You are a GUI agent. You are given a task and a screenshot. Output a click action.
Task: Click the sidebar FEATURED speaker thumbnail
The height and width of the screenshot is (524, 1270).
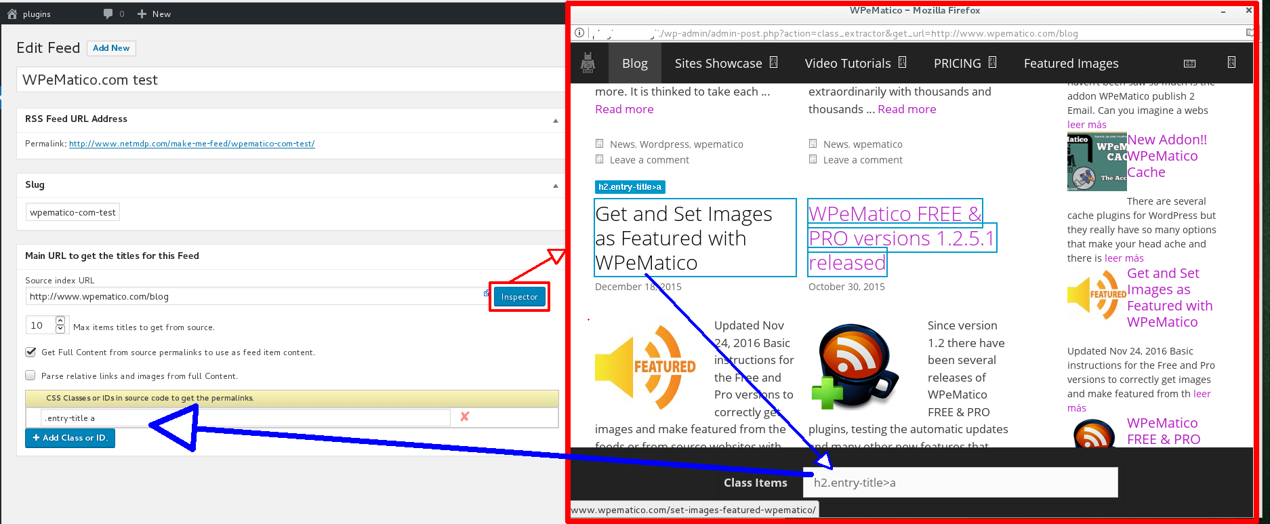(1097, 295)
